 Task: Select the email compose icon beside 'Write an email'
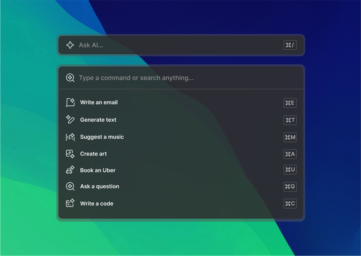pyautogui.click(x=71, y=102)
